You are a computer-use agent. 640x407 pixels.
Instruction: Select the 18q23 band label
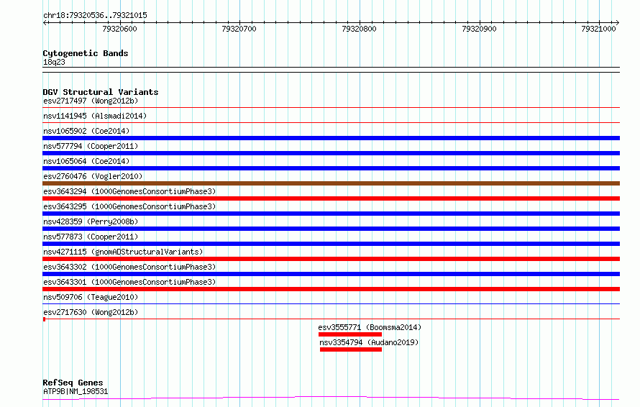coord(54,62)
